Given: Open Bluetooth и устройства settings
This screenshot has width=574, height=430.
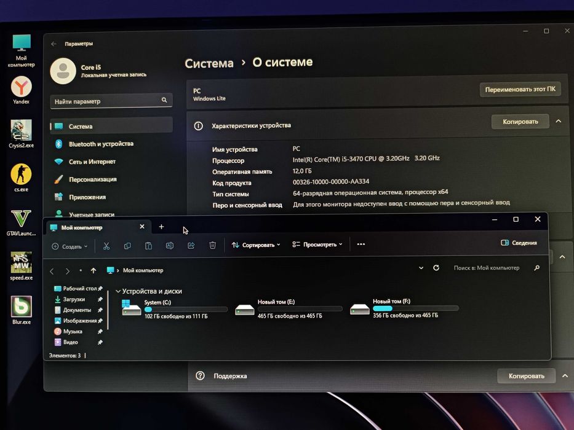Looking at the screenshot, I should click(x=111, y=144).
